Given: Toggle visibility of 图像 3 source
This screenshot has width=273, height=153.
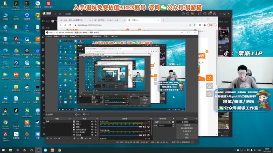Looking at the screenshot, I should [92, 122].
